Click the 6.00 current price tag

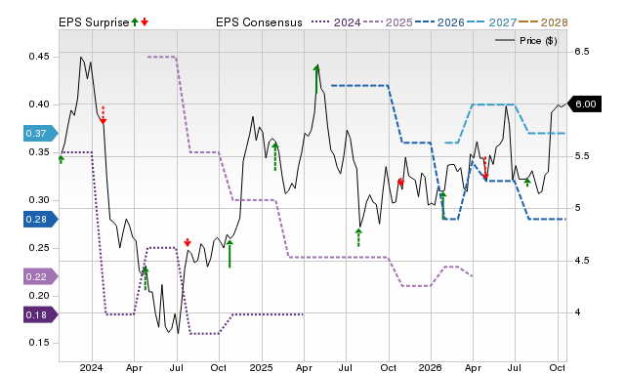click(x=584, y=104)
